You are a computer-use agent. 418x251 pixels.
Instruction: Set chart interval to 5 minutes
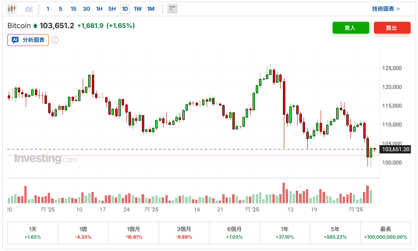coord(61,9)
